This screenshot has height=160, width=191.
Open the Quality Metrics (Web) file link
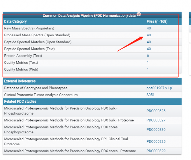coord(148,69)
